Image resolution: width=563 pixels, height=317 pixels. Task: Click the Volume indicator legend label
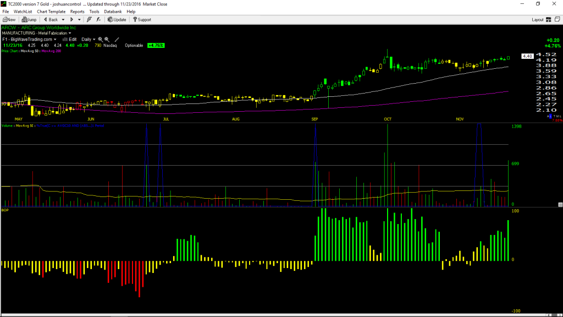pyautogui.click(x=7, y=126)
